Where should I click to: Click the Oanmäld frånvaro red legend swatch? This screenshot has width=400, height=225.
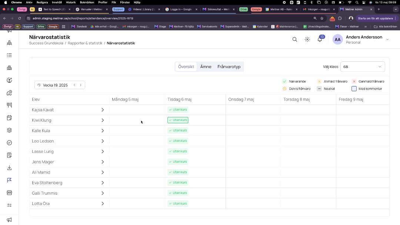(x=354, y=81)
